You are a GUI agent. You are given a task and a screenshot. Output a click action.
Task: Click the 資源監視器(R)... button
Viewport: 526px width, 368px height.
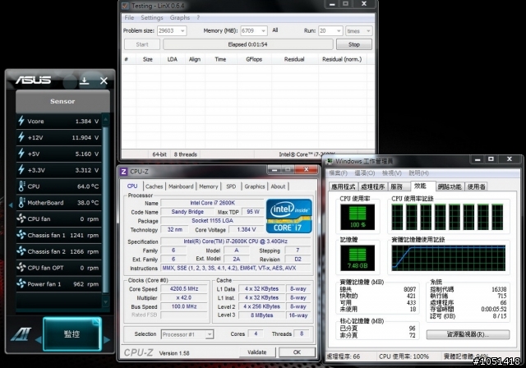click(468, 334)
